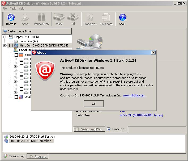Click the Properties tab checkmark icon
Viewport: 188px width, 161px height.
point(109,129)
